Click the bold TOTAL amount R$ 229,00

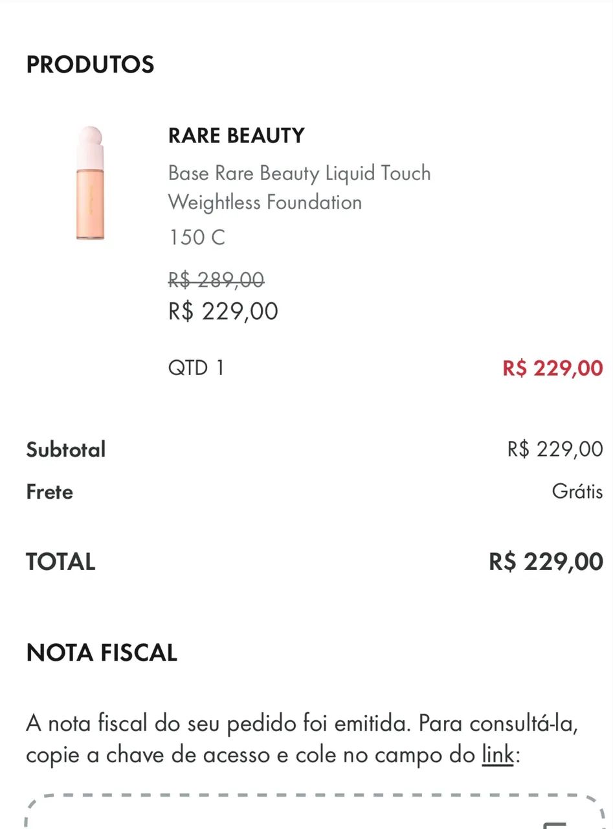tap(546, 562)
